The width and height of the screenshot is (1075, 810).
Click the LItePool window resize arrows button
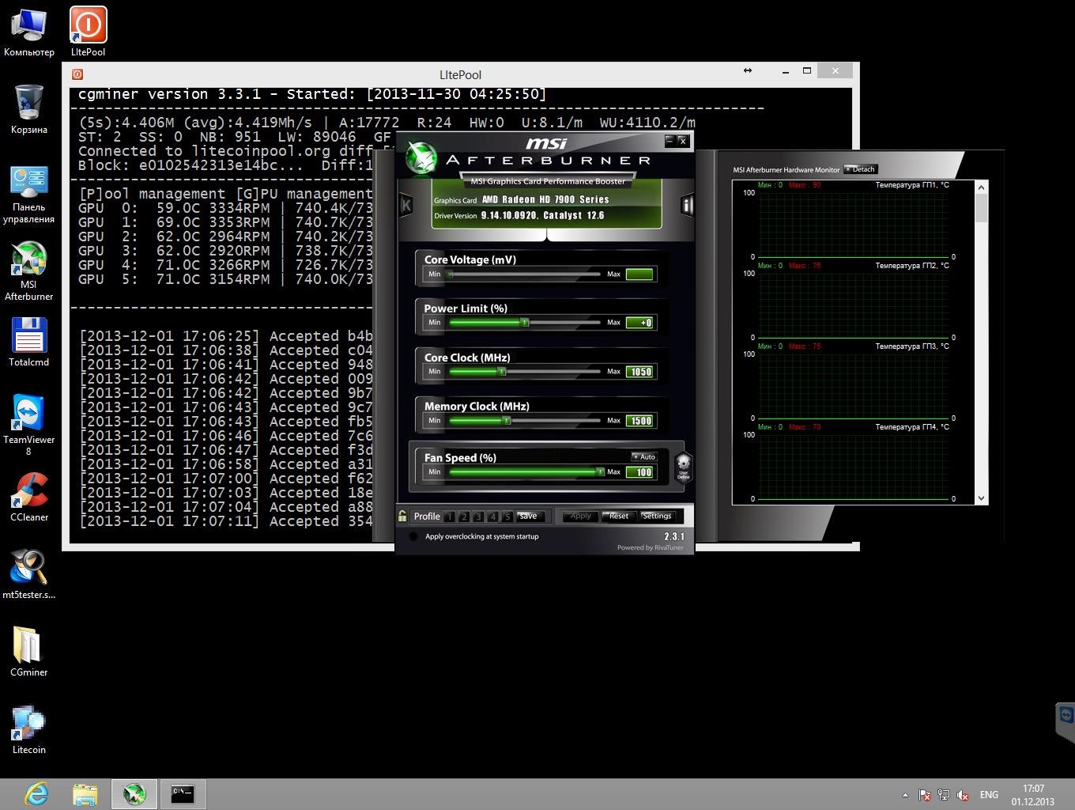[x=748, y=70]
